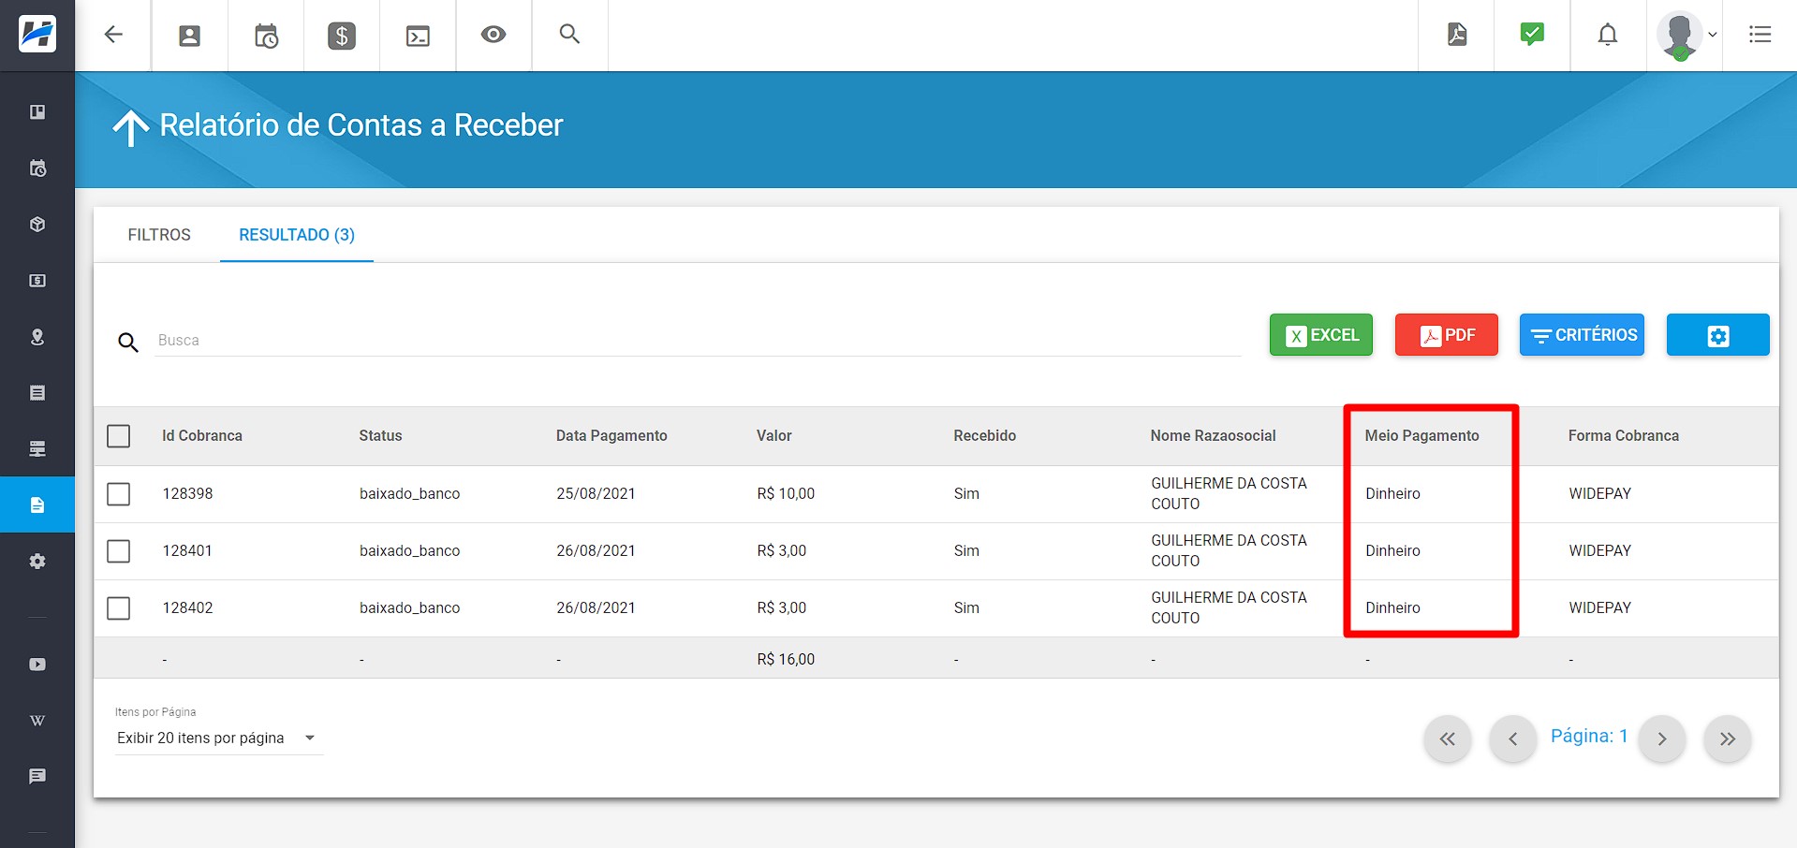Select the highlighted reports icon in sidebar
Screen dimensions: 1797x848
click(37, 505)
